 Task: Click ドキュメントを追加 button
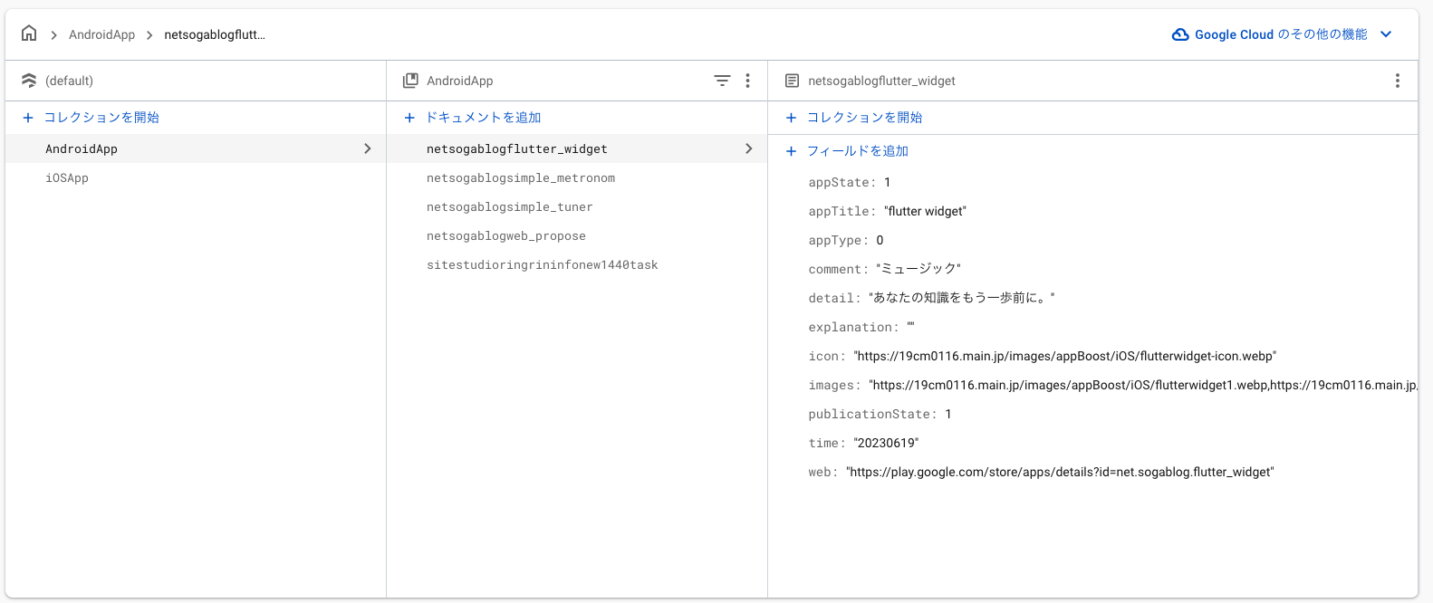click(x=483, y=118)
